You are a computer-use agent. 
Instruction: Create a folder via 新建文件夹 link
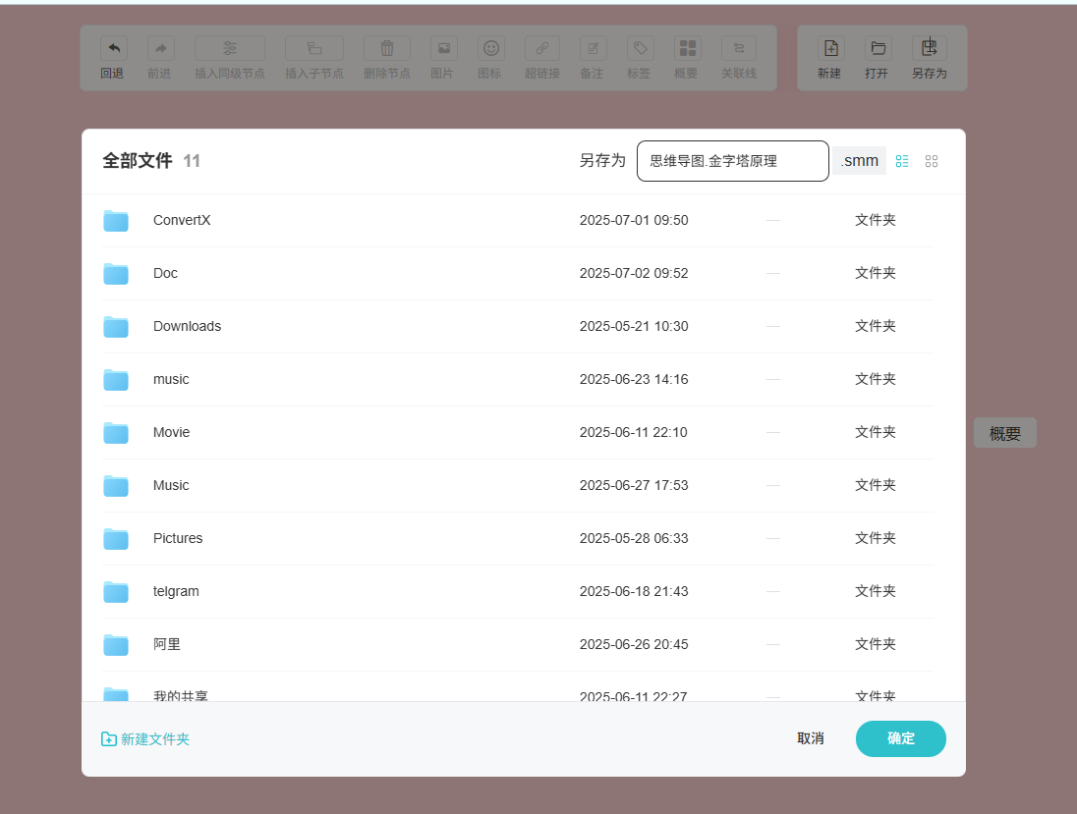[145, 739]
